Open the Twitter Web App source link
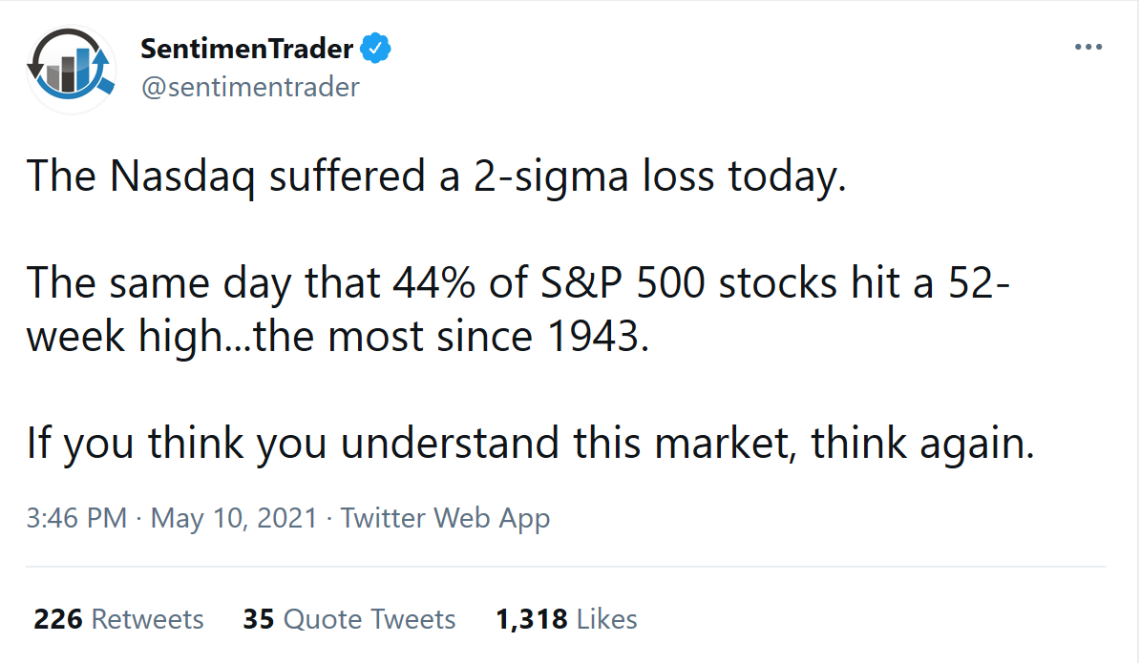The width and height of the screenshot is (1140, 663). [x=446, y=519]
